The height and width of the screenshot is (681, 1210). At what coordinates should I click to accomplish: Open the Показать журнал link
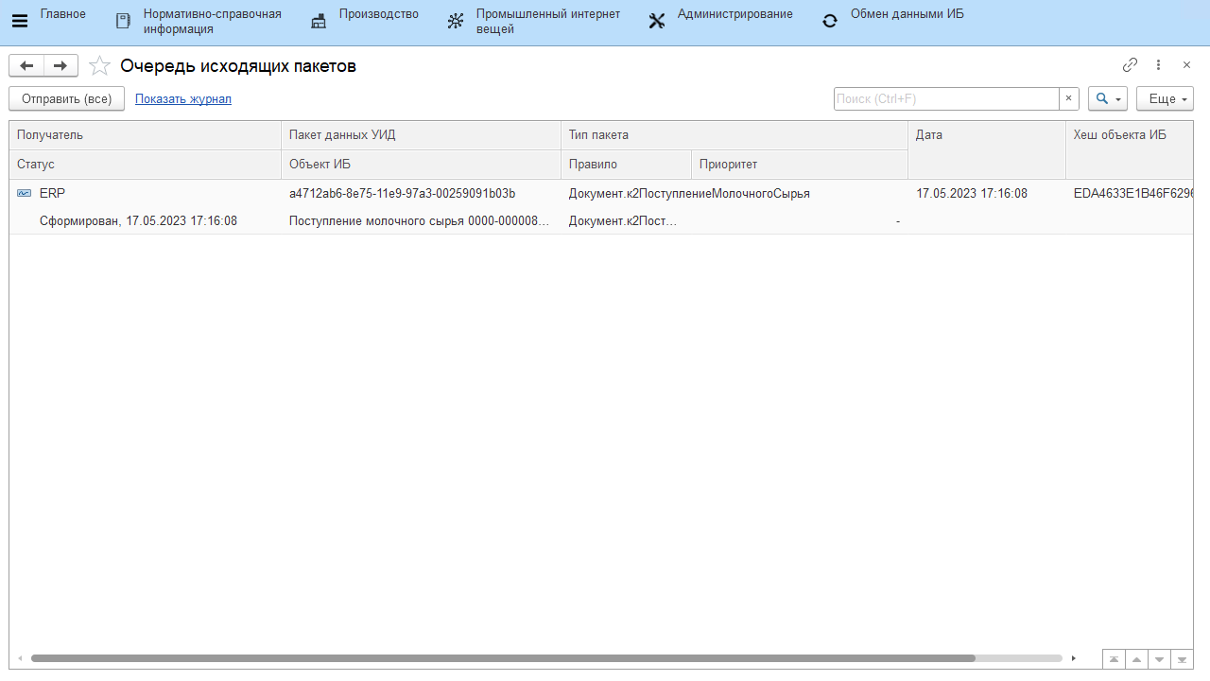(183, 98)
